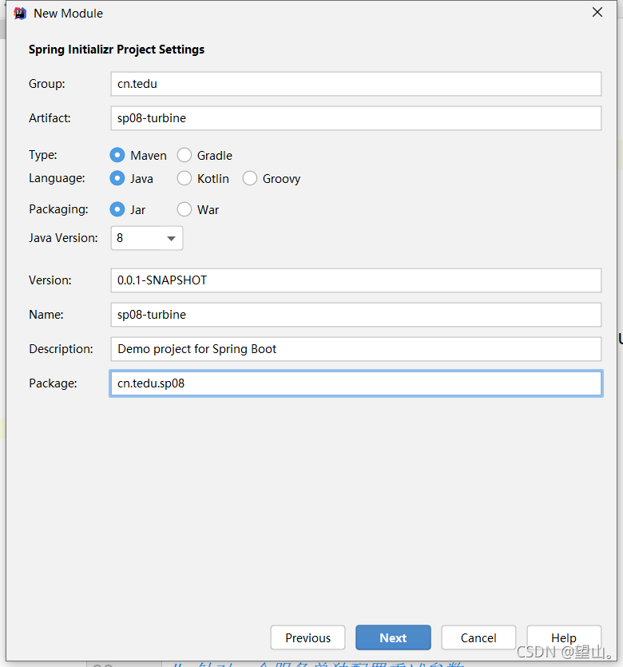Choose Java as the language

[118, 178]
